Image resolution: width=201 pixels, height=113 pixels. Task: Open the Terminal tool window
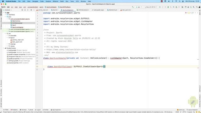click(x=23, y=110)
